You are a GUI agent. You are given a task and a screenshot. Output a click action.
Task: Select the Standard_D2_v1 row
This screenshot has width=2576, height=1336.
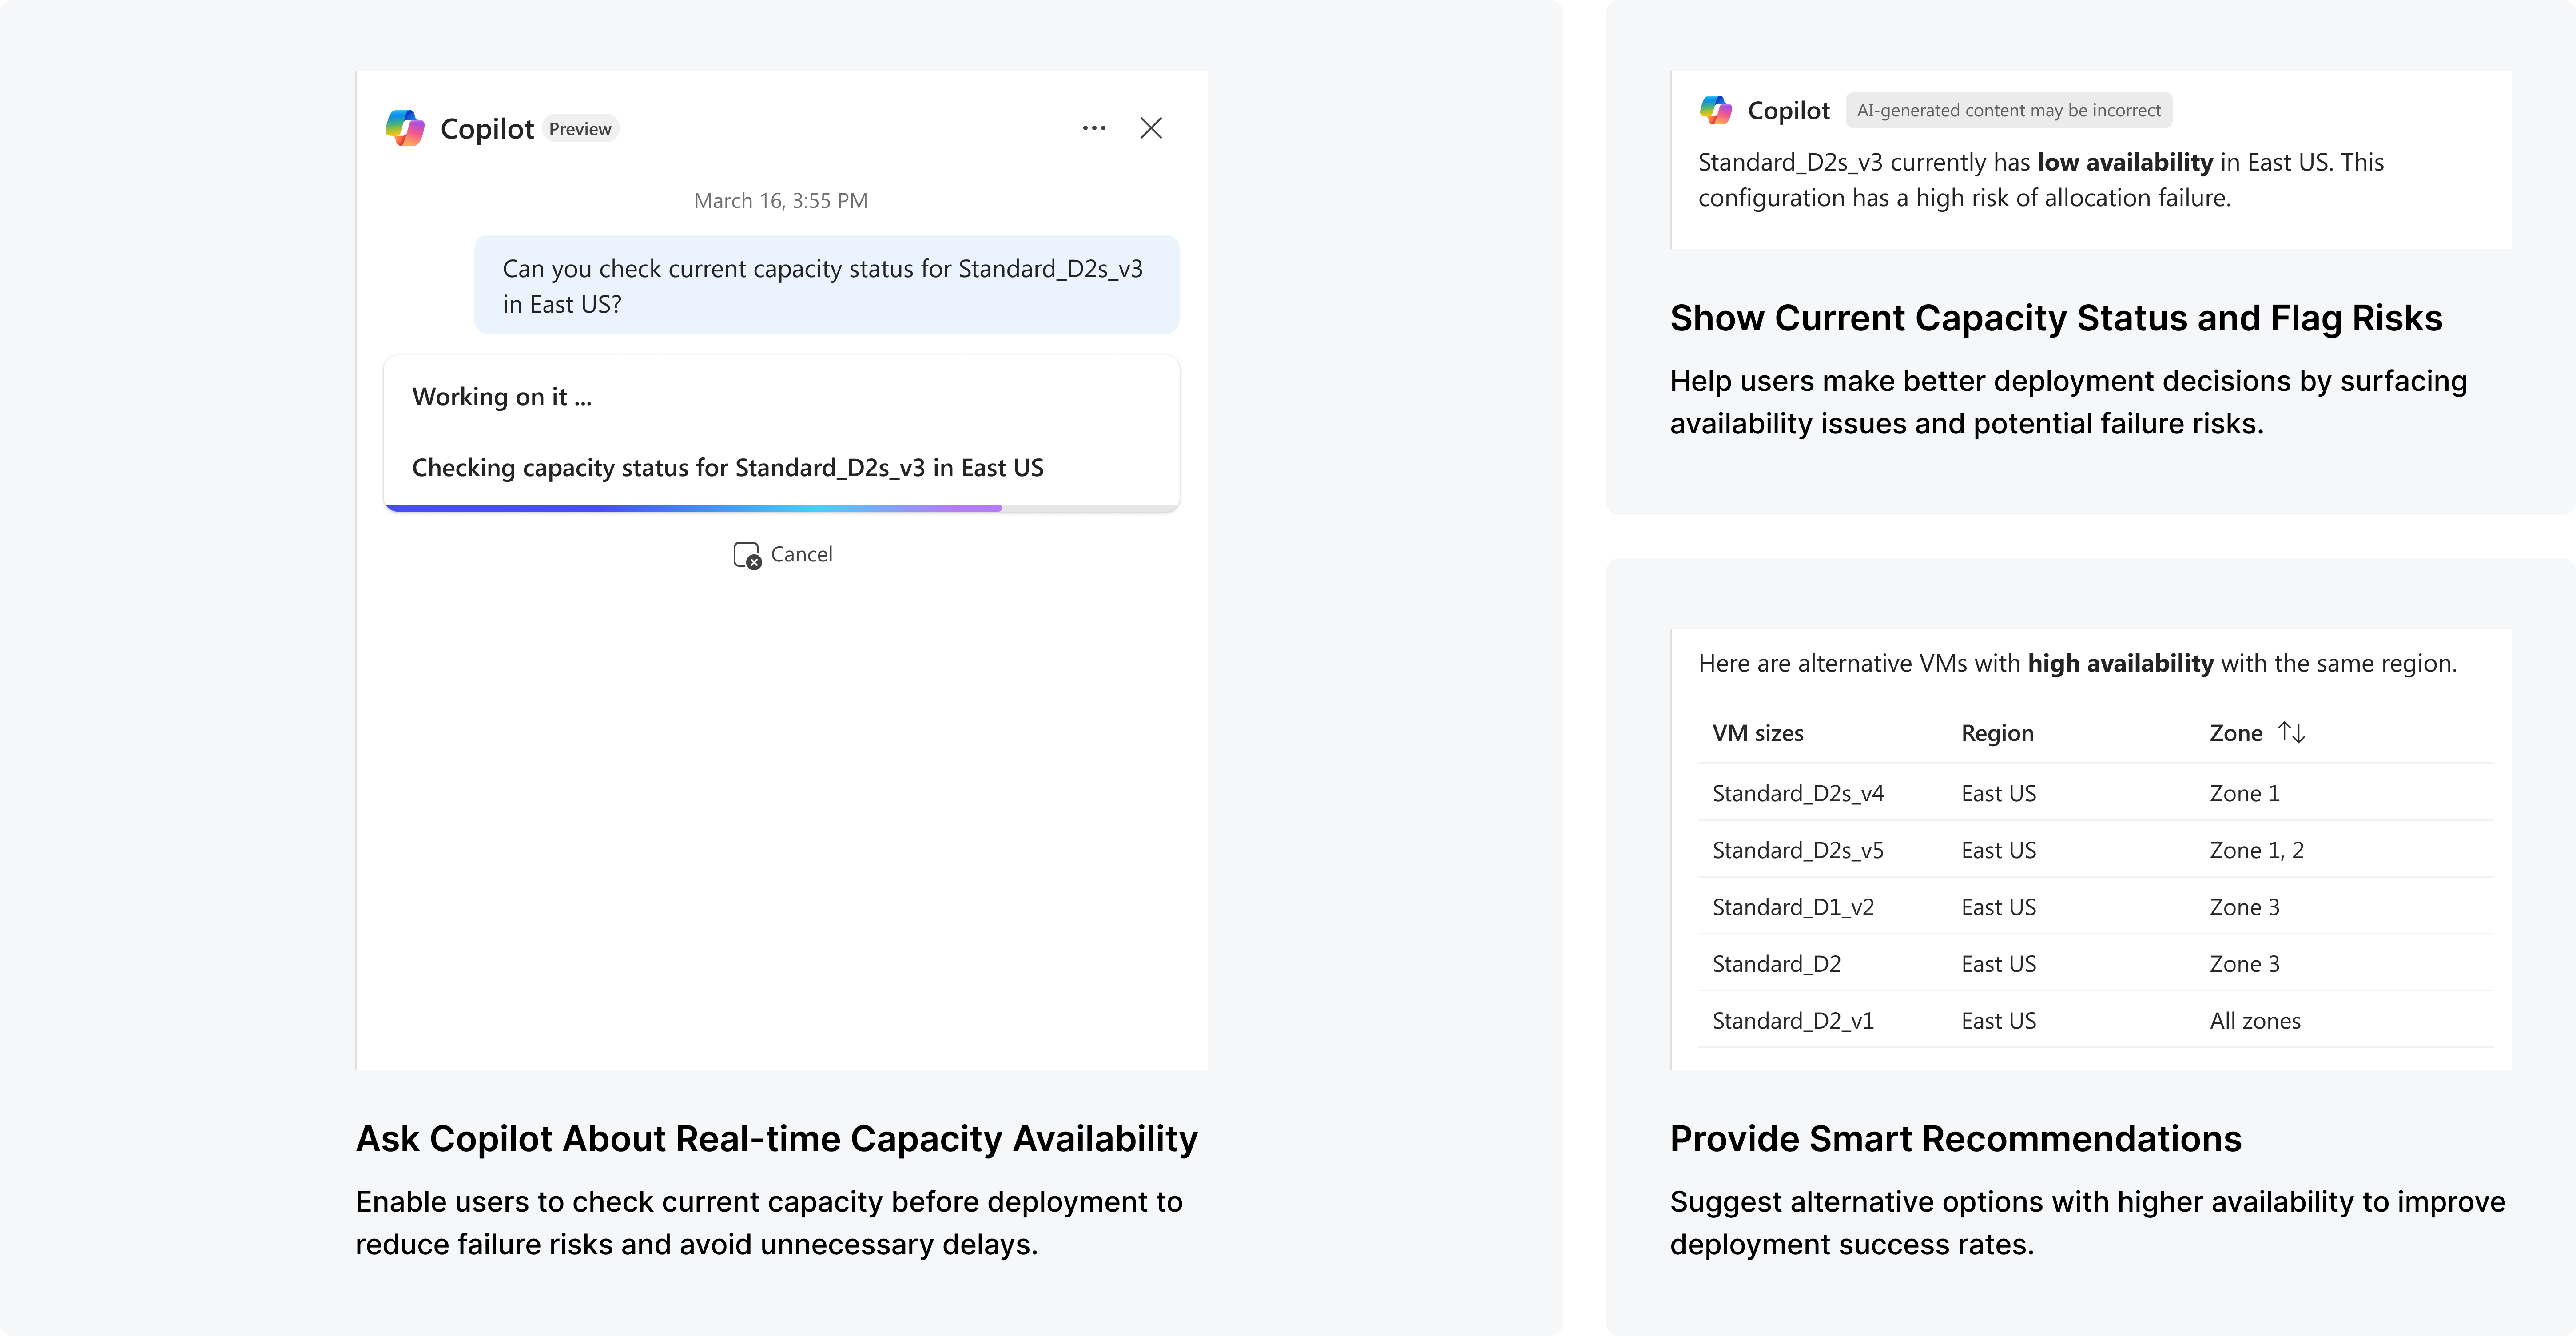tap(2096, 1021)
